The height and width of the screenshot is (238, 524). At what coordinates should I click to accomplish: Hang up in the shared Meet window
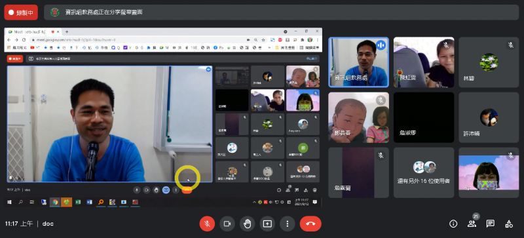[187, 191]
